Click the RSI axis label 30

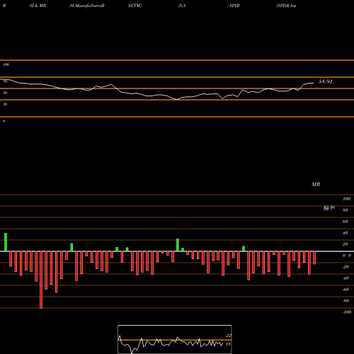coord(5,104)
